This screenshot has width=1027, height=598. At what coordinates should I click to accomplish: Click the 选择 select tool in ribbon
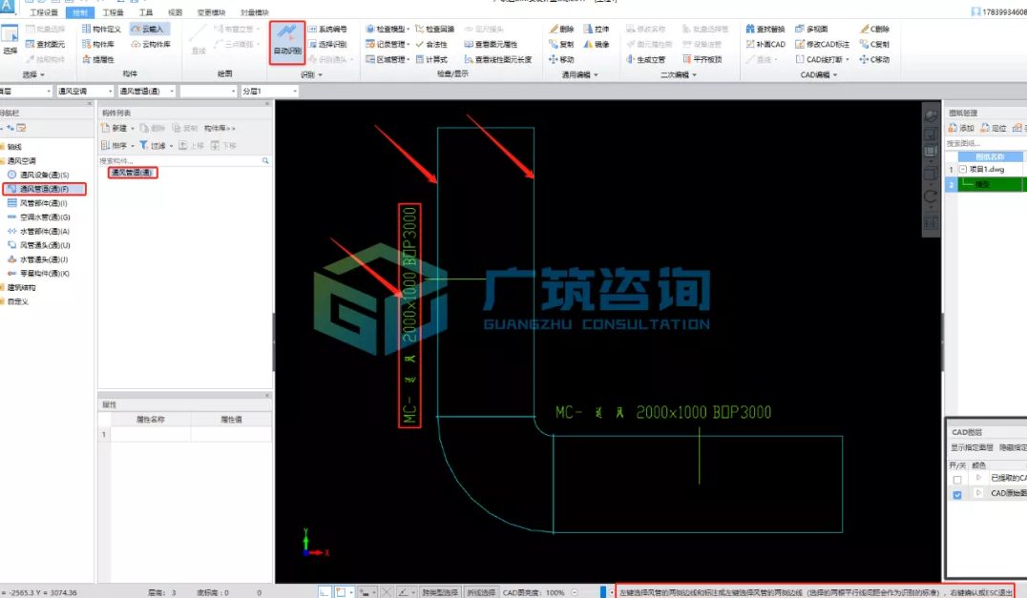(10, 39)
